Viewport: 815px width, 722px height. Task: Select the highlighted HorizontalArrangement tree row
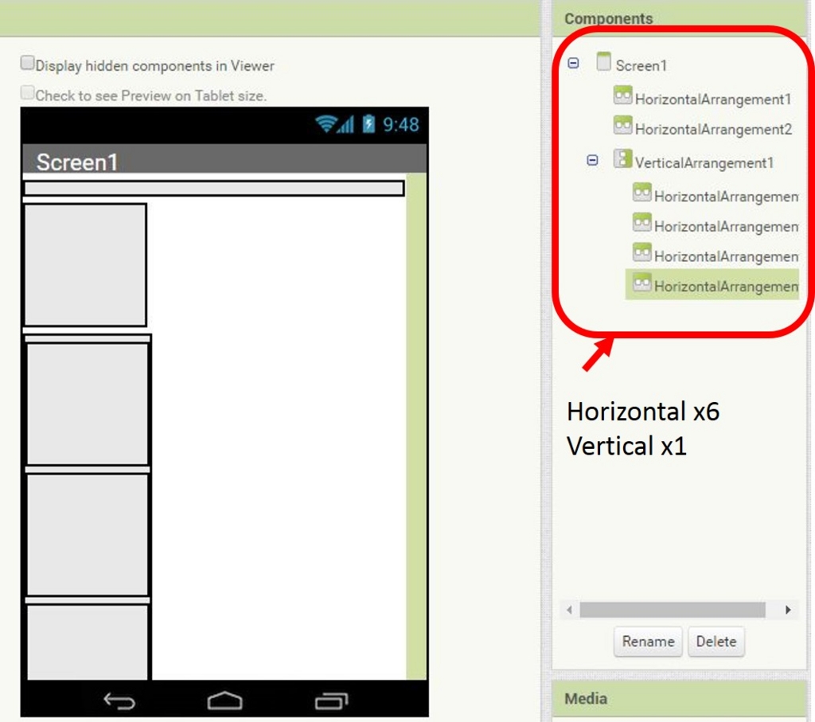712,284
